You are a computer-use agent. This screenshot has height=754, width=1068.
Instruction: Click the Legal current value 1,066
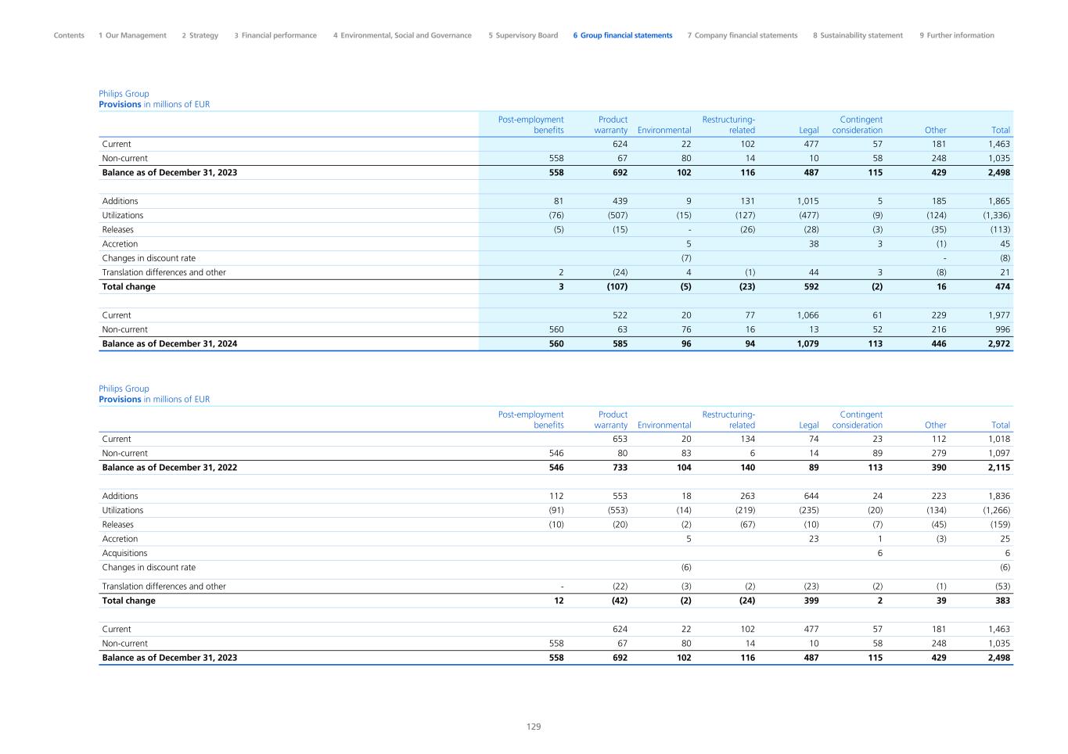[808, 315]
